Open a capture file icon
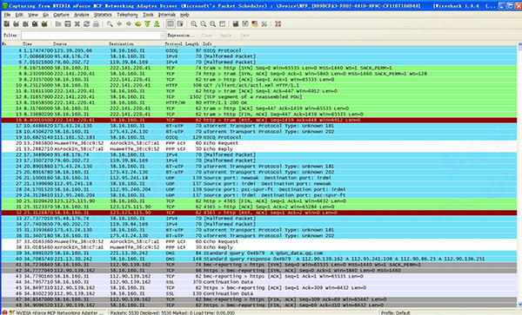 coord(58,24)
